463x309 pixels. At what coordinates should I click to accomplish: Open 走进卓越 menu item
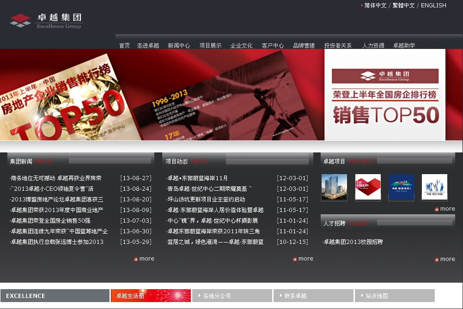pos(148,45)
